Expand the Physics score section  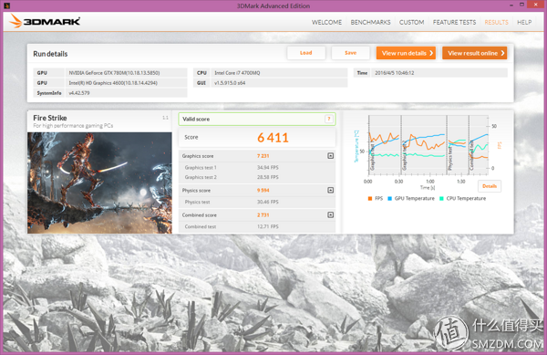(x=330, y=190)
